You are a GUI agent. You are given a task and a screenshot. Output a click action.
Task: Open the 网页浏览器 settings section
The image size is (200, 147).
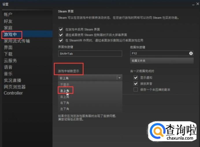click(15, 87)
